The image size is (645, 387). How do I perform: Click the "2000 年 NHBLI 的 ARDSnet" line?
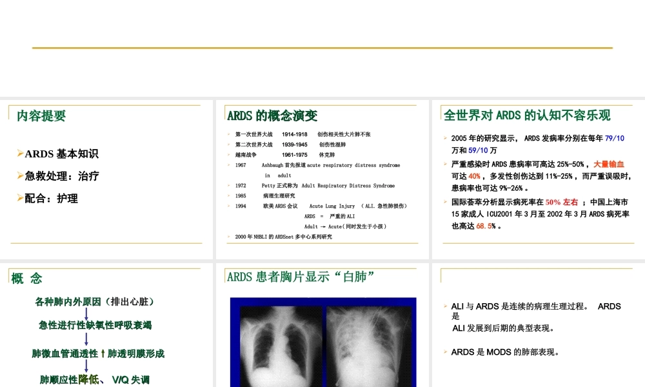coord(284,235)
